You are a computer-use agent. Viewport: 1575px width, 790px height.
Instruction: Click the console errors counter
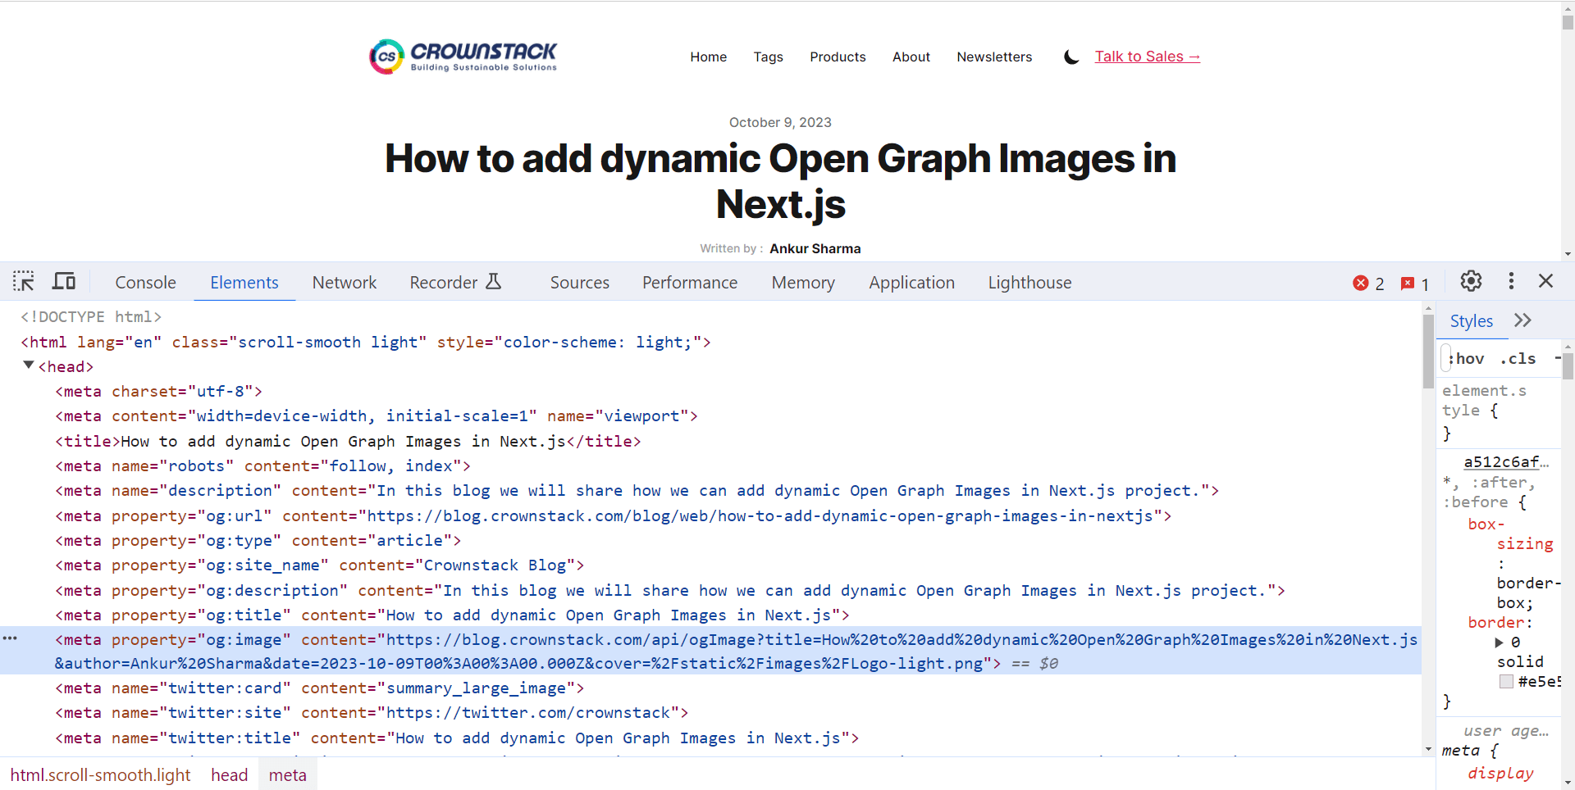coord(1367,283)
